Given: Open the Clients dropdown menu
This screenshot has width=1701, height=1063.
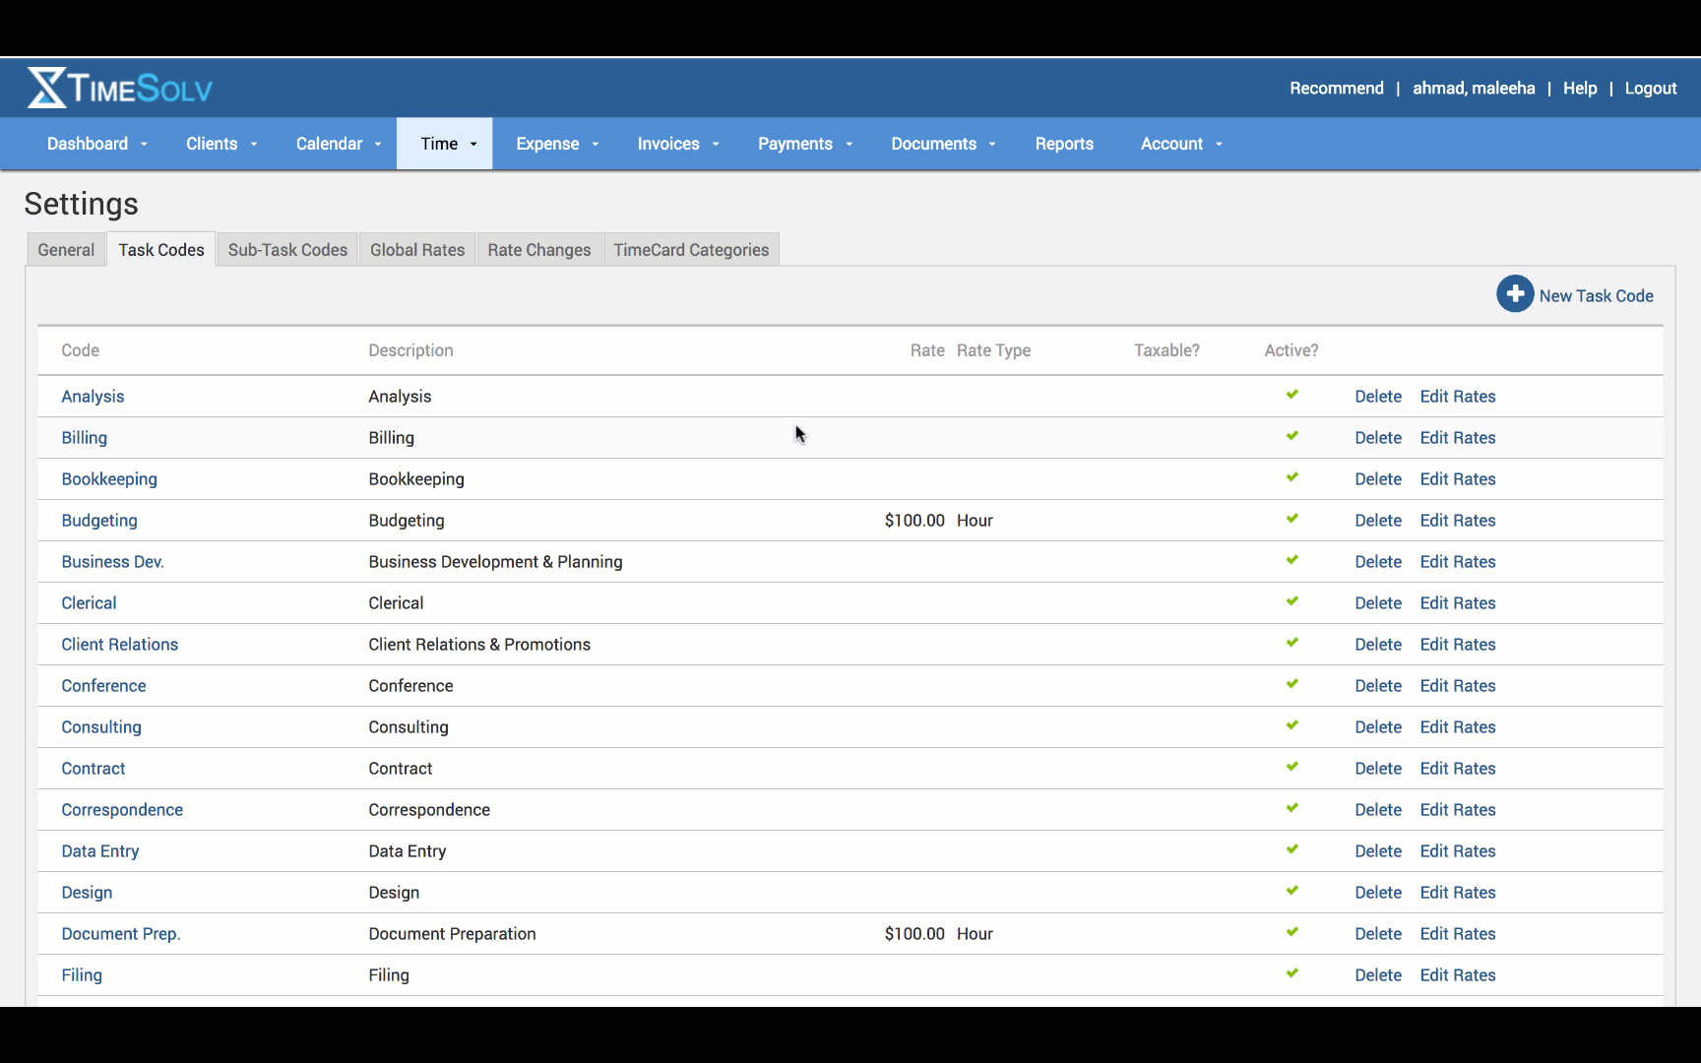Looking at the screenshot, I should click(x=221, y=144).
